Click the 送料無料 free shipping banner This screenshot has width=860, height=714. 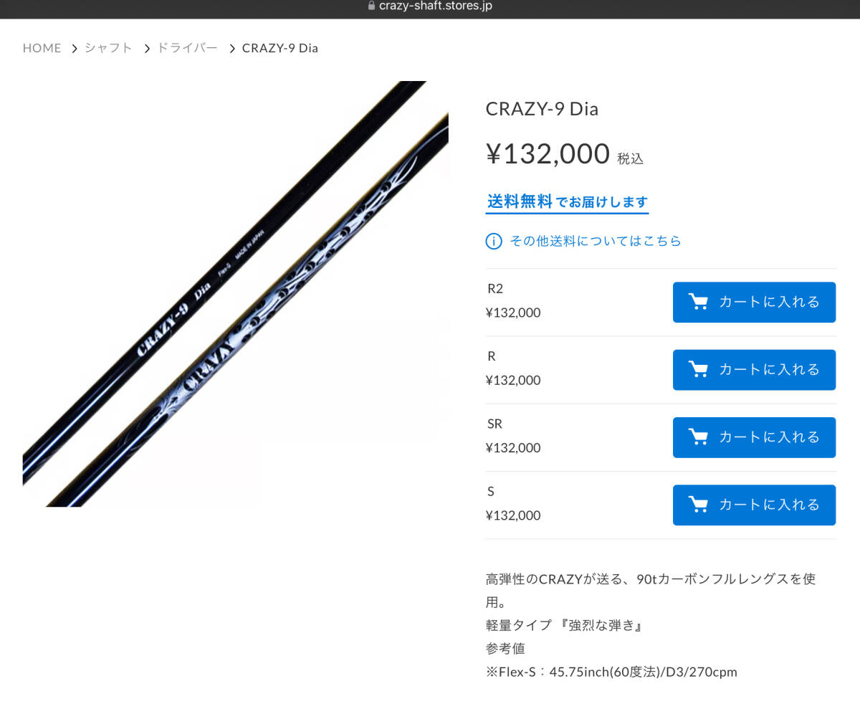click(x=568, y=202)
